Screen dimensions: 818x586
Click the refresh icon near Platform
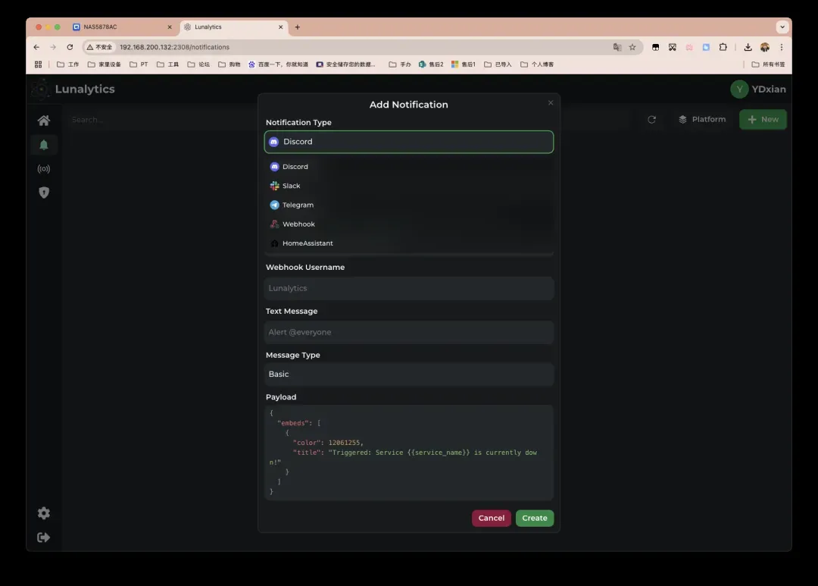651,120
